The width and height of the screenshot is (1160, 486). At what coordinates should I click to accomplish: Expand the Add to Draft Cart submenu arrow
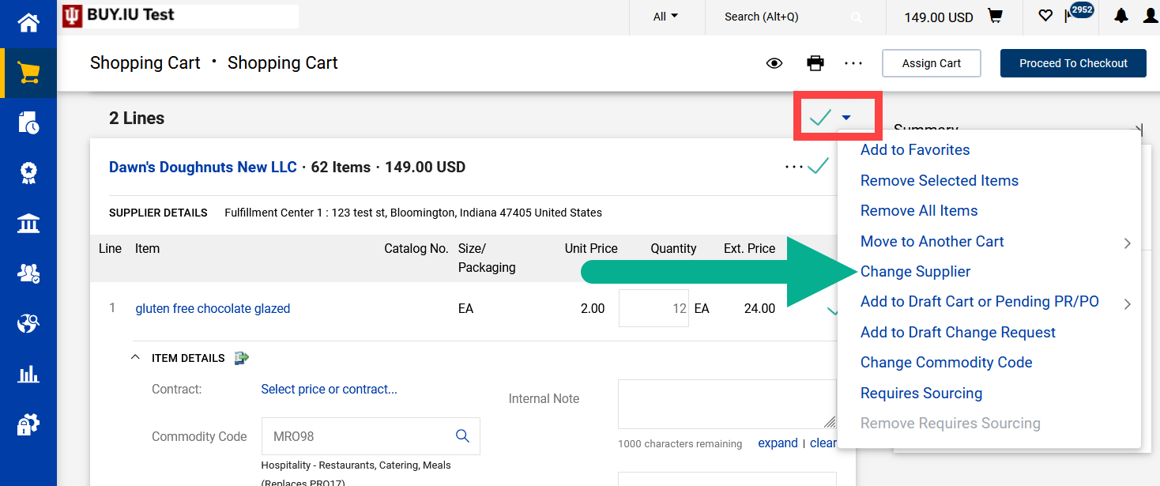pyautogui.click(x=1128, y=304)
